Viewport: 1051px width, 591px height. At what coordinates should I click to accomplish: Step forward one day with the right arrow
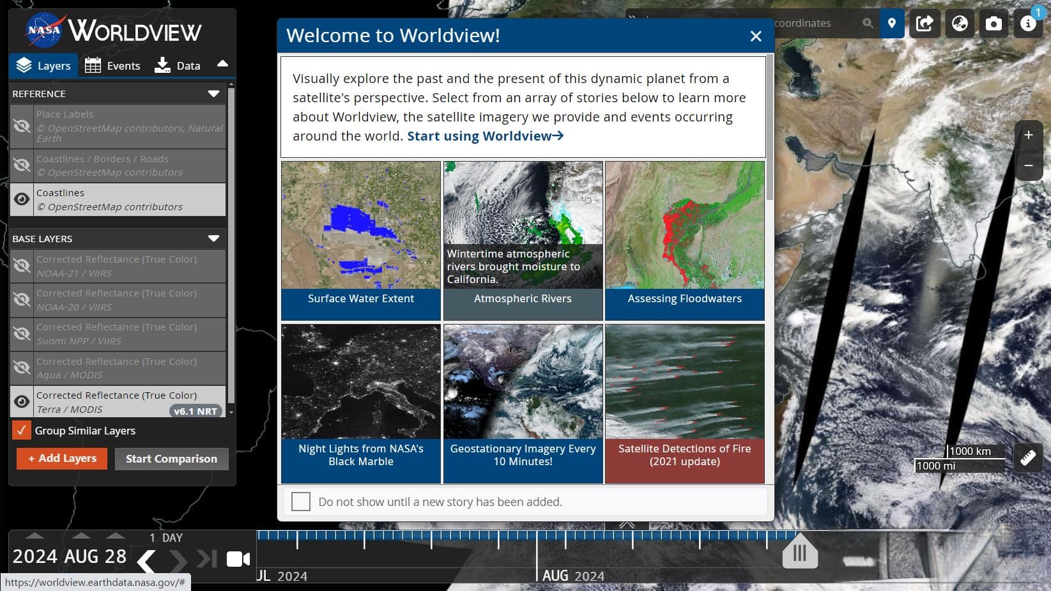pos(178,561)
